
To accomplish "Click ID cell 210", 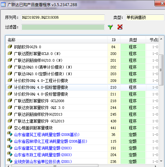I will (114, 87).
